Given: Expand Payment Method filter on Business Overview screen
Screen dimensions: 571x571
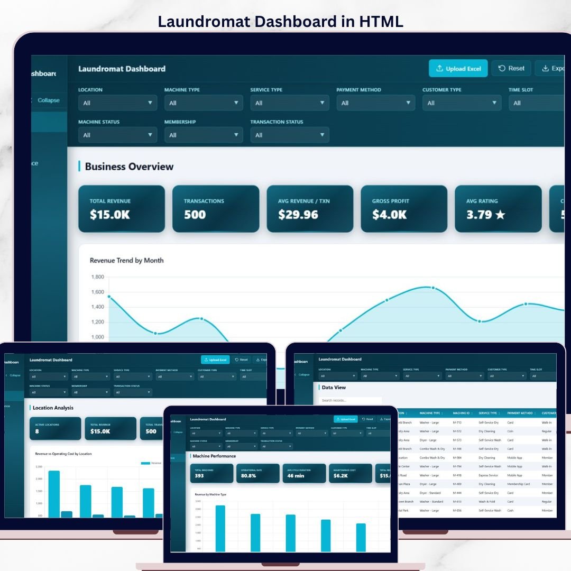Looking at the screenshot, I should coord(375,103).
